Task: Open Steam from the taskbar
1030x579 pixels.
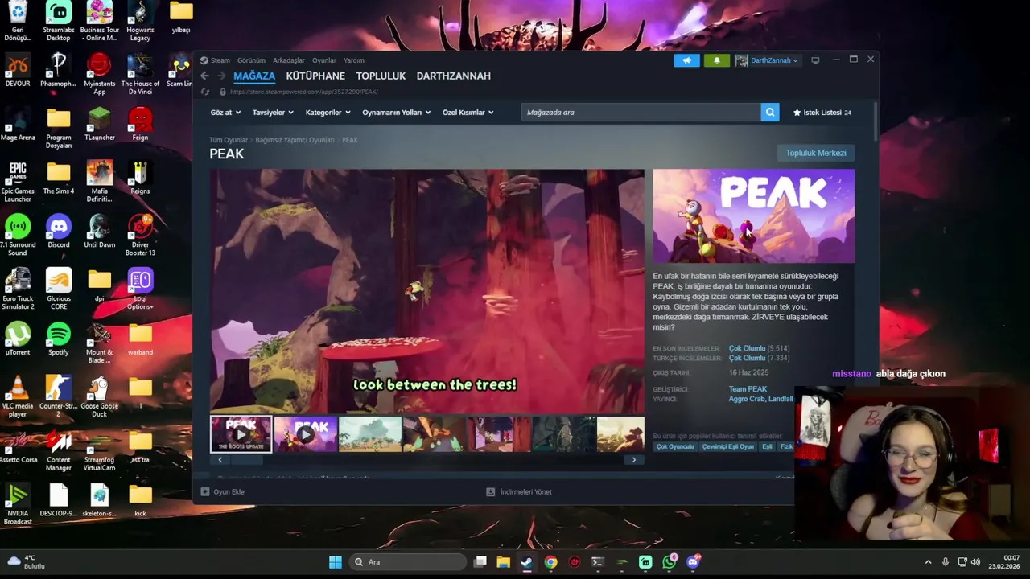Action: pos(527,562)
